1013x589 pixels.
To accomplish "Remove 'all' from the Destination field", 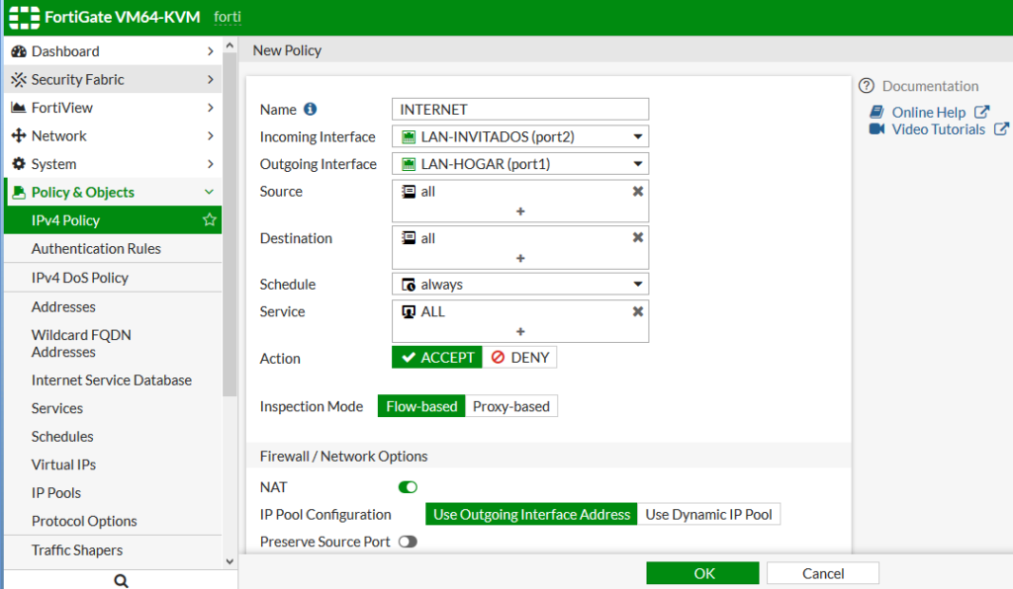I will pyautogui.click(x=638, y=238).
